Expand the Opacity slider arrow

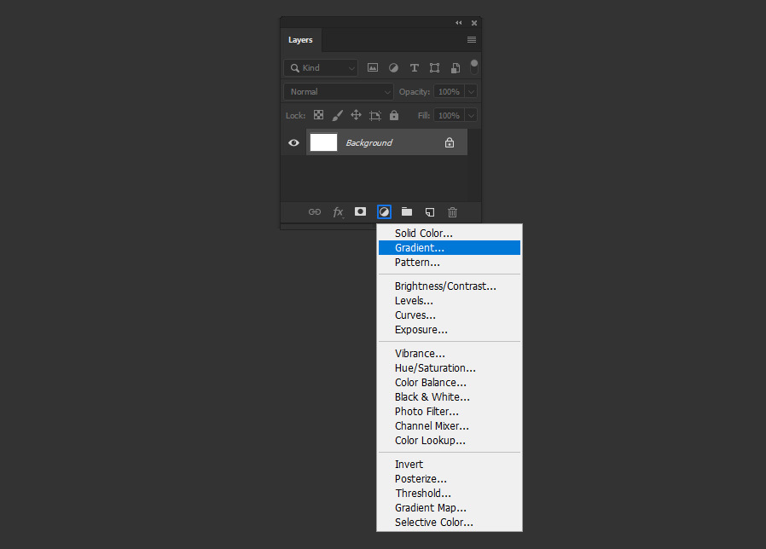471,92
